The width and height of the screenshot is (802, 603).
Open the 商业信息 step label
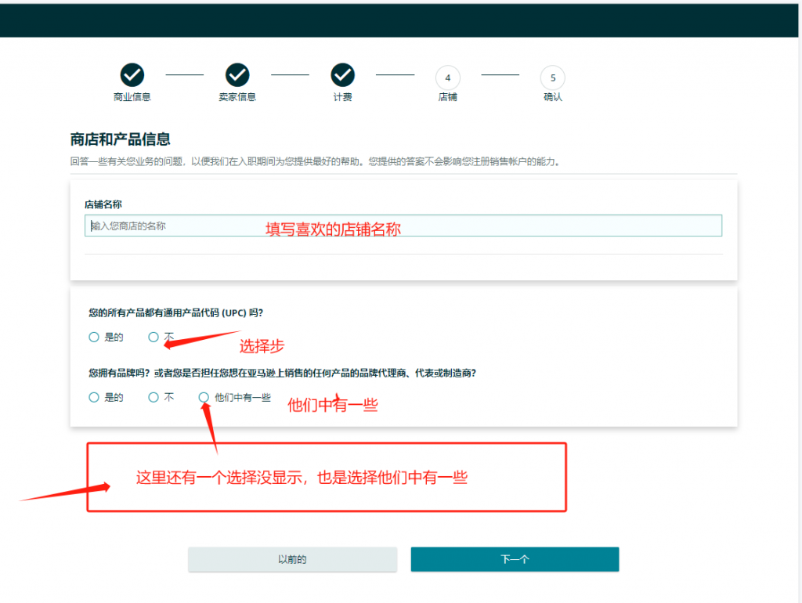click(x=132, y=97)
